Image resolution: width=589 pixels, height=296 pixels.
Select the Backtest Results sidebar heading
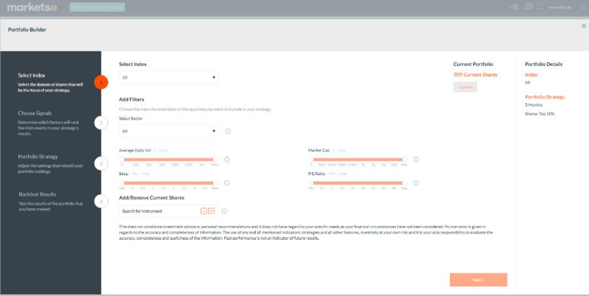coord(37,195)
